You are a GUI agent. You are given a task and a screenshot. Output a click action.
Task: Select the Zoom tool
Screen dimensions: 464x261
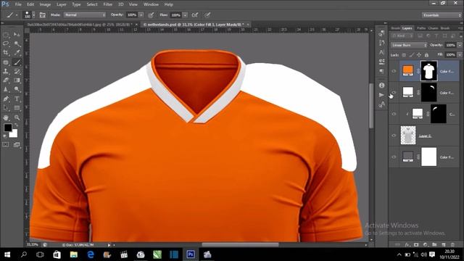[x=17, y=117]
